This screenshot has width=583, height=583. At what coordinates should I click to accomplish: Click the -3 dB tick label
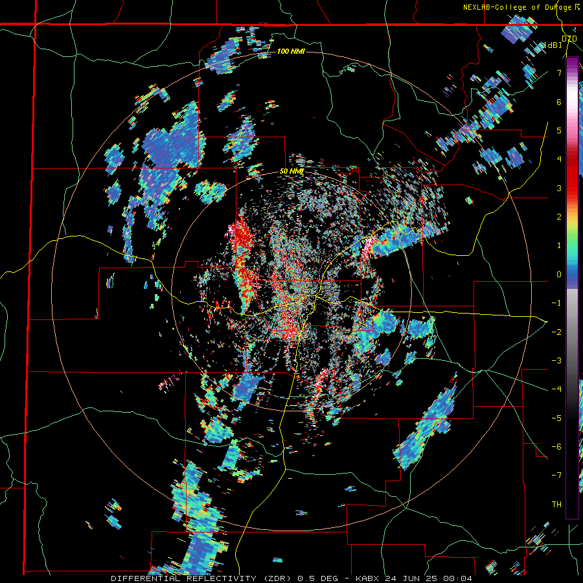[x=556, y=360]
